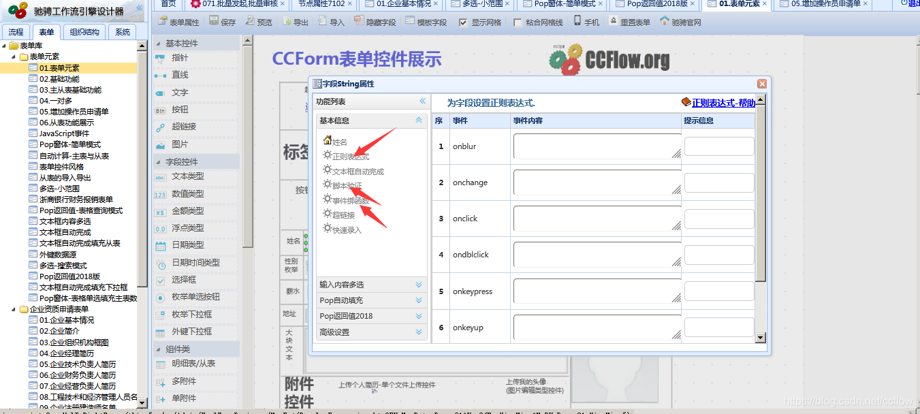
Task: Select the 单附件 attachment control
Action: pyautogui.click(x=184, y=398)
